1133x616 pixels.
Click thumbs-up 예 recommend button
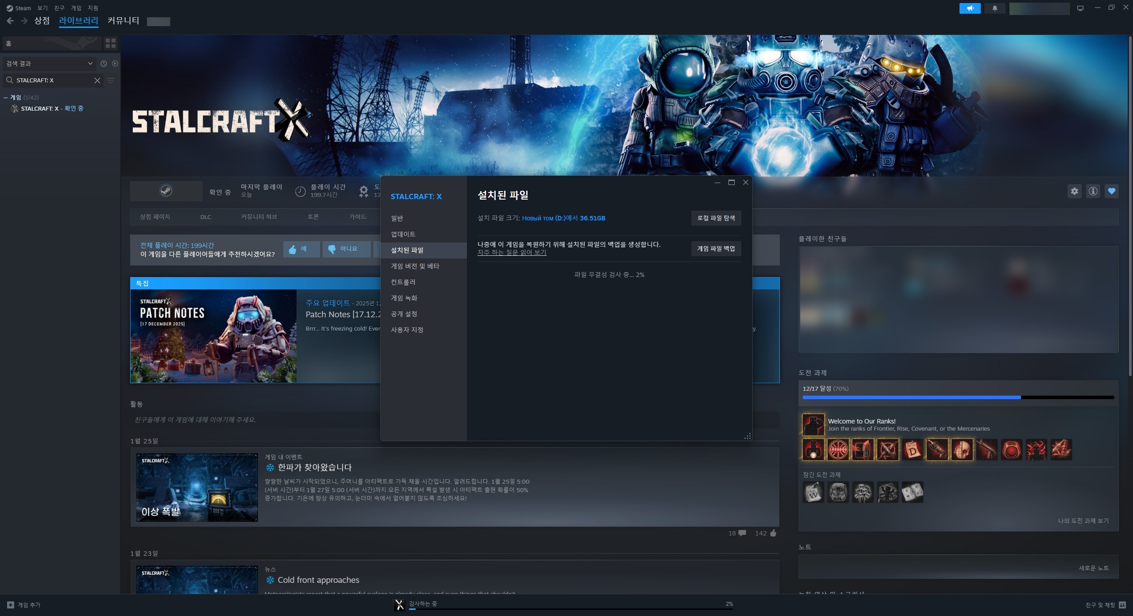pyautogui.click(x=301, y=249)
